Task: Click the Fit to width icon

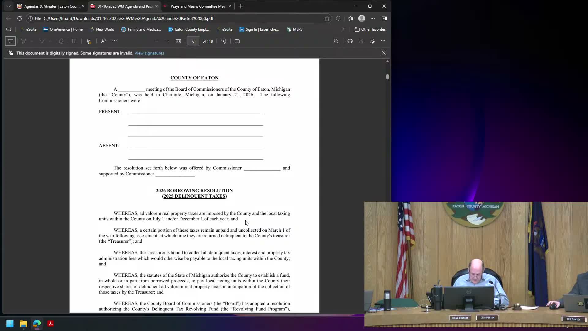Action: pyautogui.click(x=178, y=41)
